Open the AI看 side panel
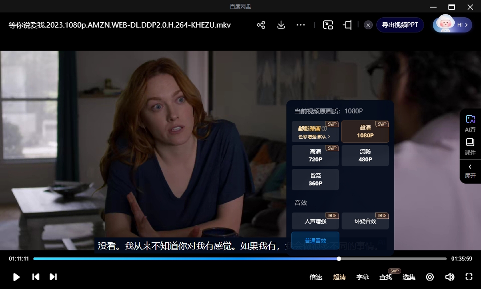The image size is (481, 289). [470, 123]
